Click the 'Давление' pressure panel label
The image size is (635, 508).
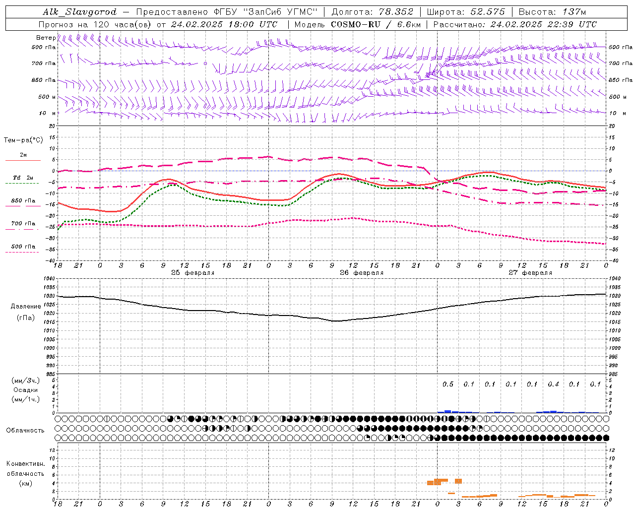point(26,307)
